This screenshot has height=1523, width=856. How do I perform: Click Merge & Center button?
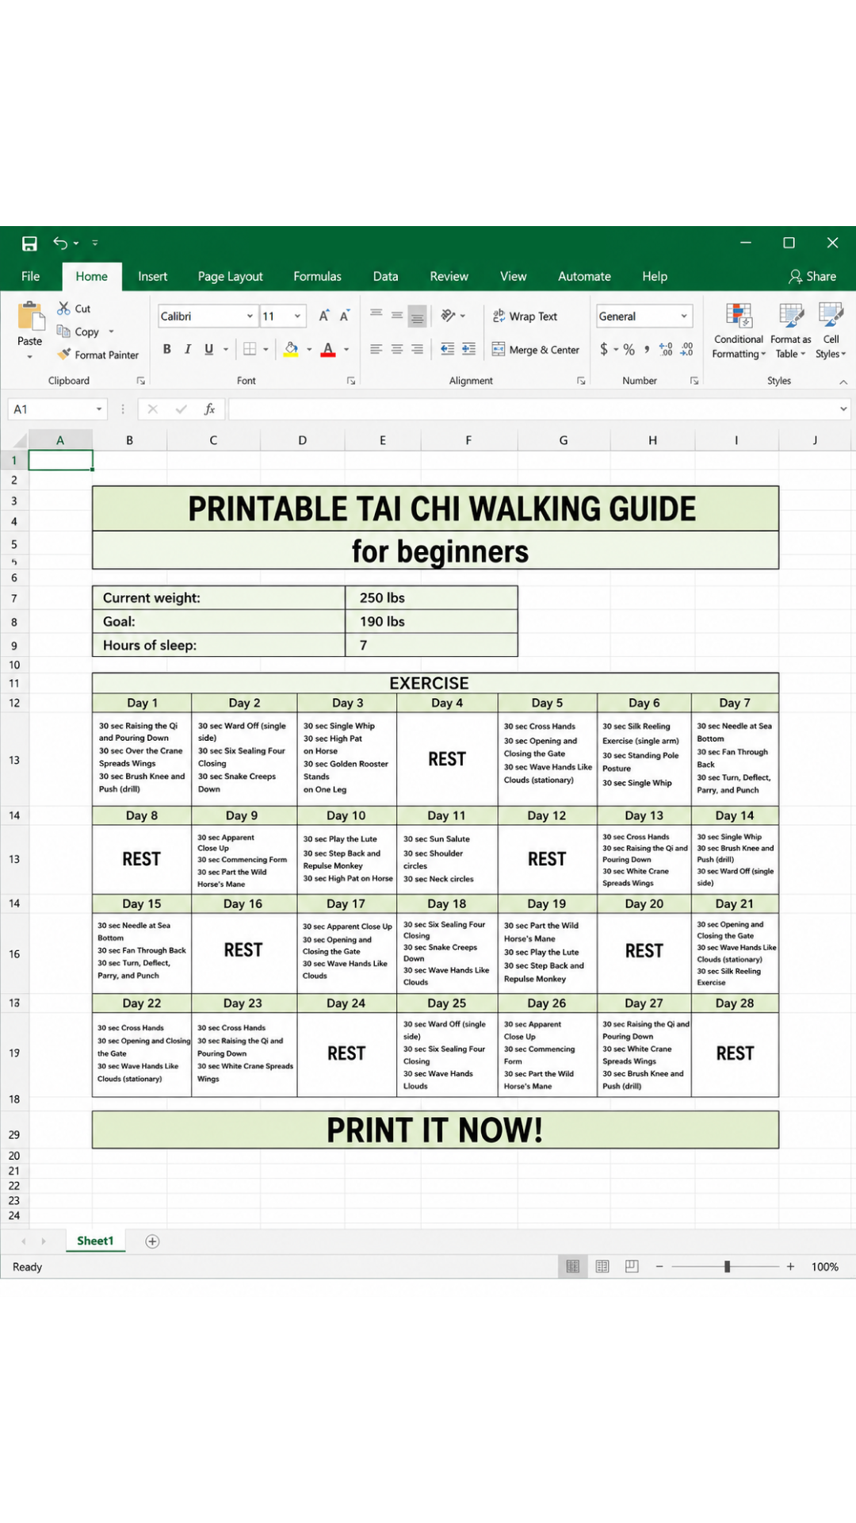pyautogui.click(x=536, y=349)
